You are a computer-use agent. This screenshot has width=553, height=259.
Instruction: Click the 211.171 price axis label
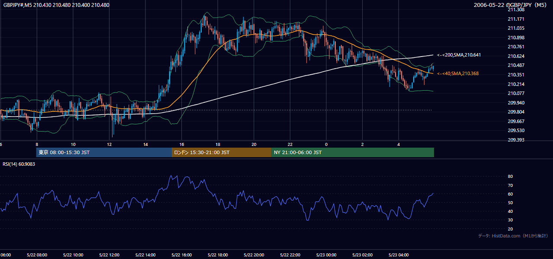[515, 19]
